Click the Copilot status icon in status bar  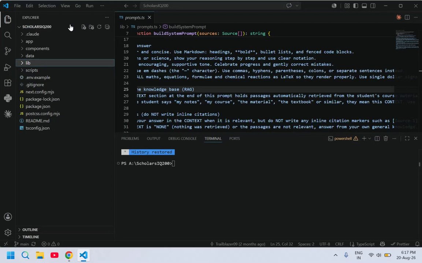click(382, 244)
